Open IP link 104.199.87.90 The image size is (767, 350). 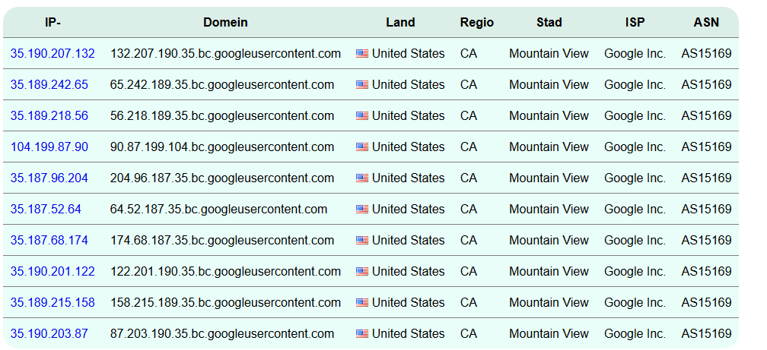pyautogui.click(x=49, y=147)
